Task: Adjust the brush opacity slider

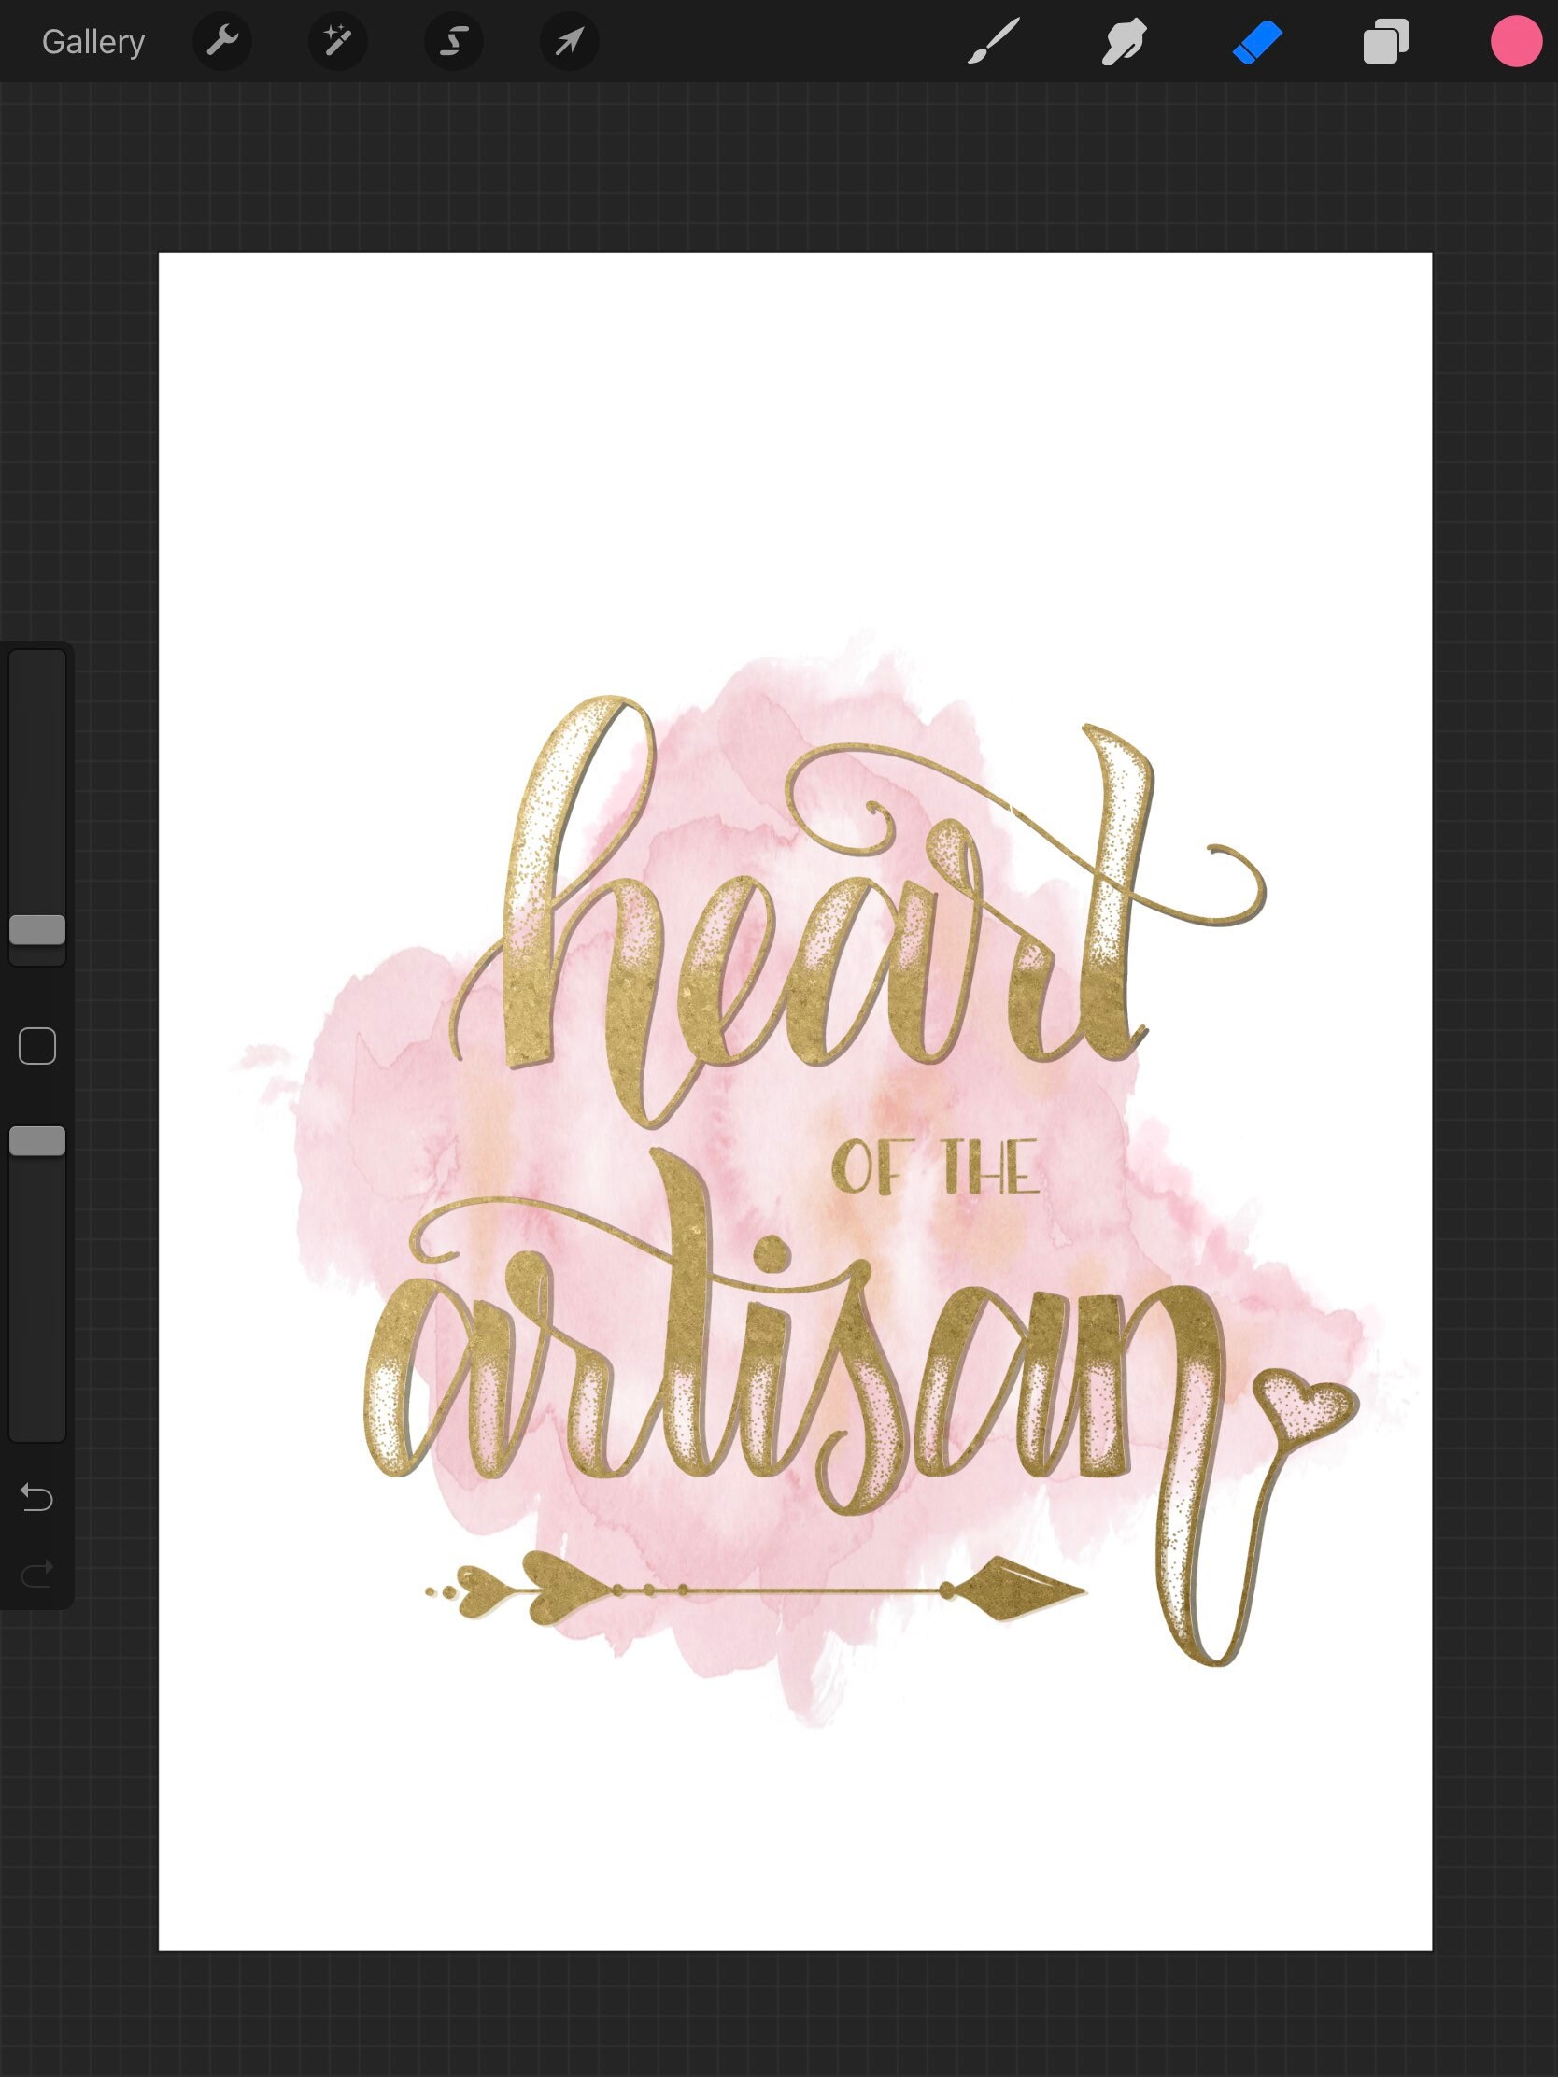Action: (37, 1141)
